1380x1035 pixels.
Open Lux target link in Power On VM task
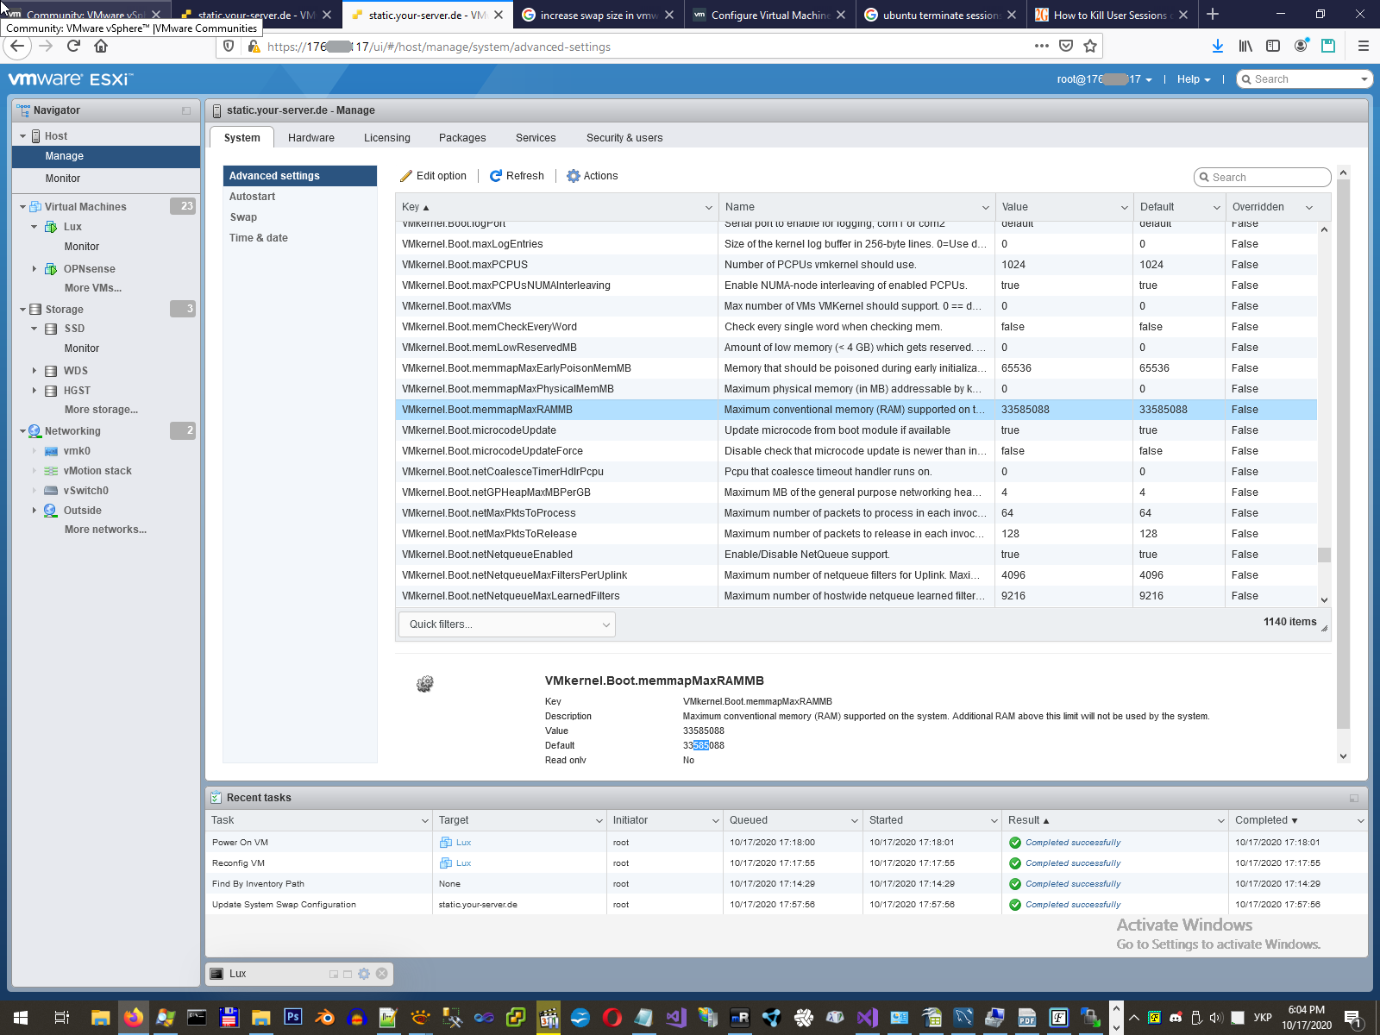(x=463, y=843)
